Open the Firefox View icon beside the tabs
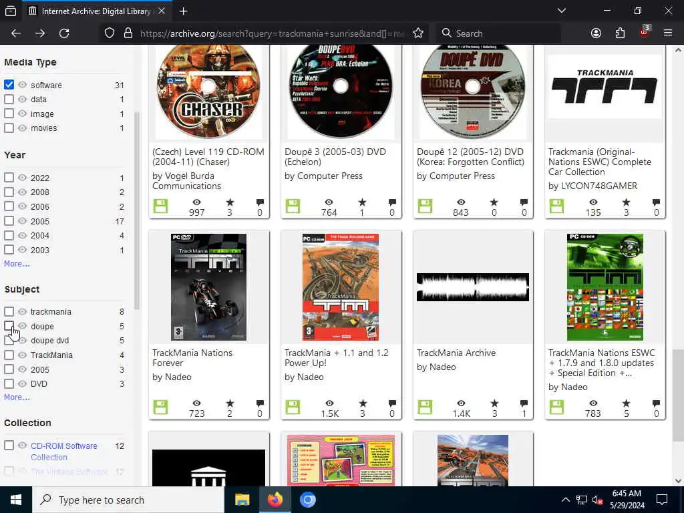Image resolution: width=684 pixels, height=513 pixels. click(11, 11)
